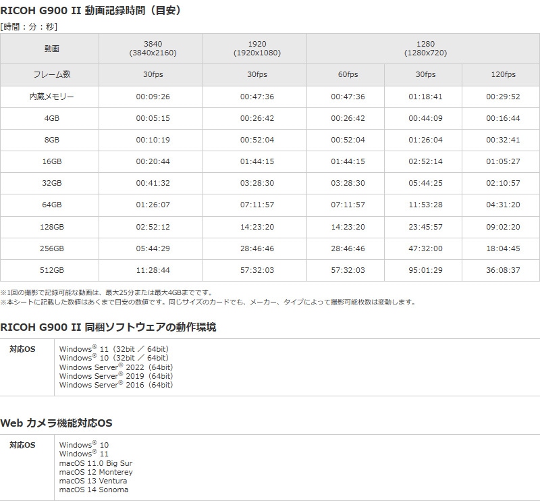The width and height of the screenshot is (540, 501).
Task: Select Windows 11 (32bit / 64bit) line
Action: [114, 349]
